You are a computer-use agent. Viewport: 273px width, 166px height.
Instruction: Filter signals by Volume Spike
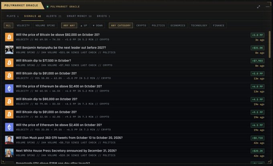click(45, 26)
